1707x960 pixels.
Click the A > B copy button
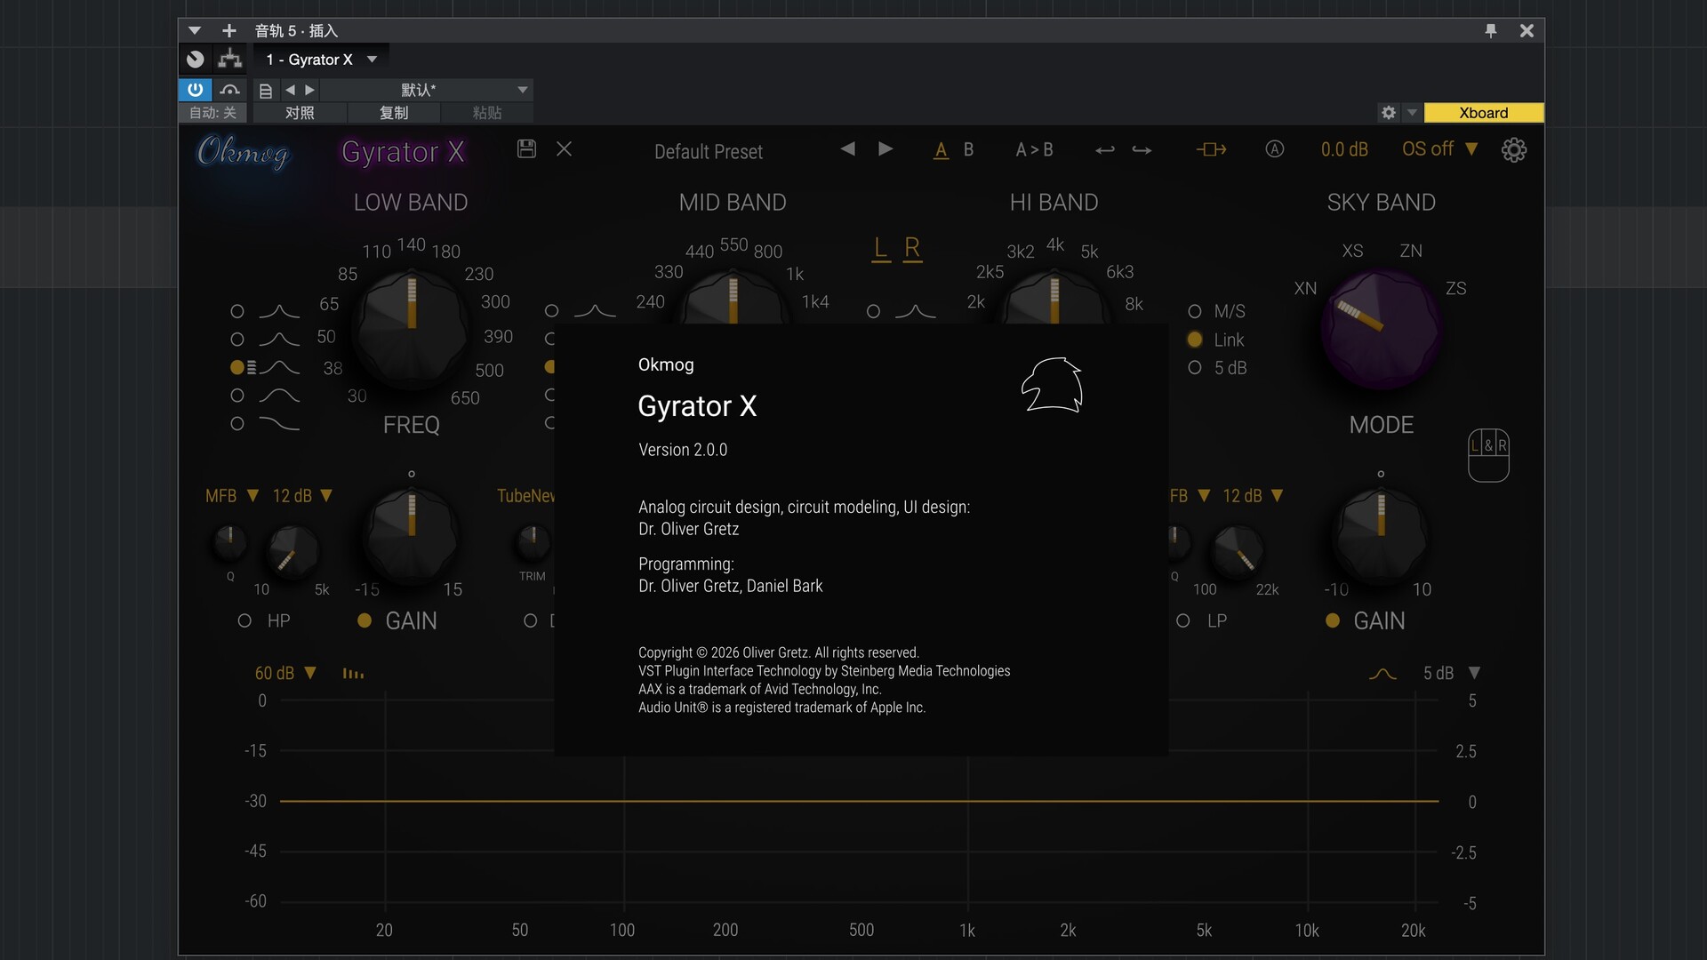tap(1034, 149)
